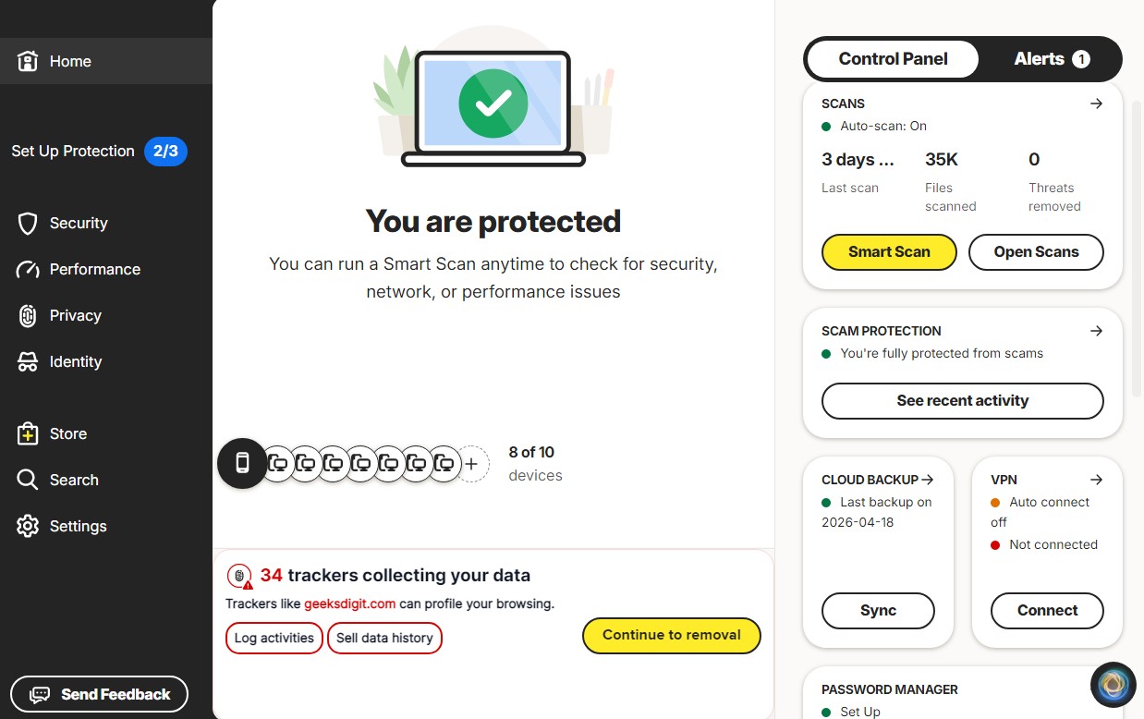Open the Security section shield icon
Screen dimensions: 1144x719
28,224
